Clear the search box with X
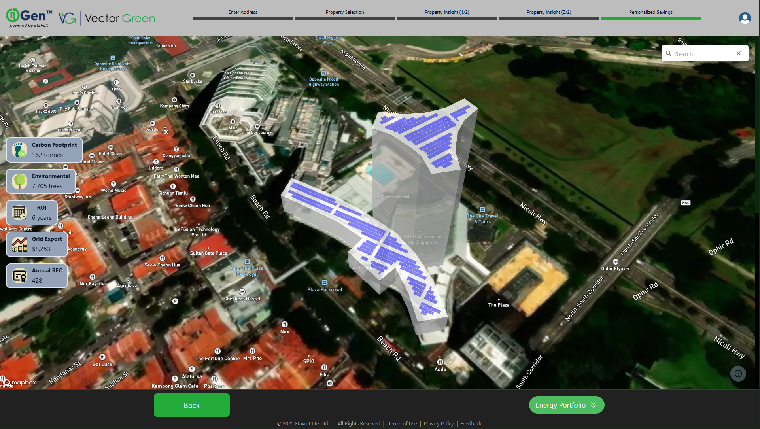The image size is (760, 429). point(738,53)
